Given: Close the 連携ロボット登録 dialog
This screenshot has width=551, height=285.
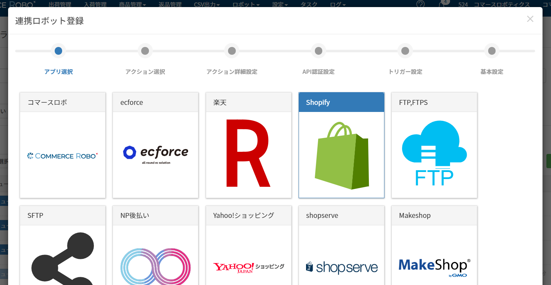Looking at the screenshot, I should pyautogui.click(x=530, y=19).
